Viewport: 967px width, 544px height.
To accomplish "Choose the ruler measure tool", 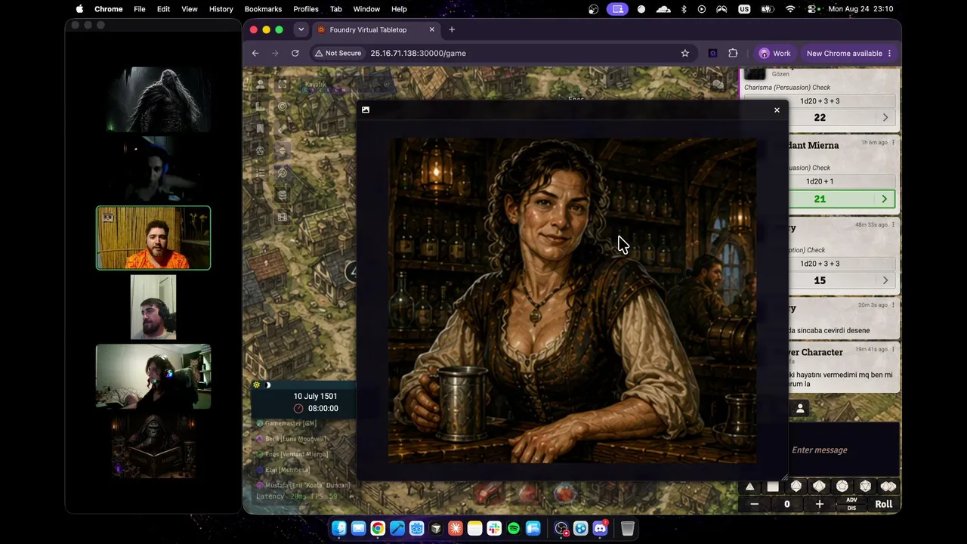I will point(283,128).
